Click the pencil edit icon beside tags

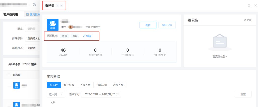click(84, 36)
